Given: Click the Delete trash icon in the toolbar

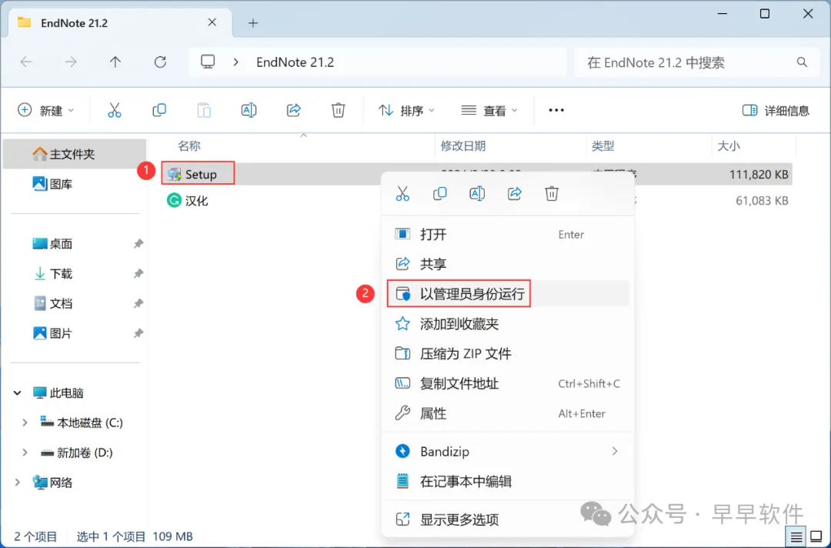Looking at the screenshot, I should [x=338, y=110].
